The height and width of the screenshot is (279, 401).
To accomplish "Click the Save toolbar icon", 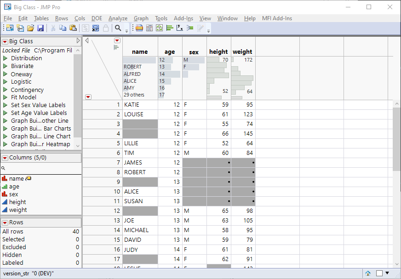I will click(x=40, y=28).
